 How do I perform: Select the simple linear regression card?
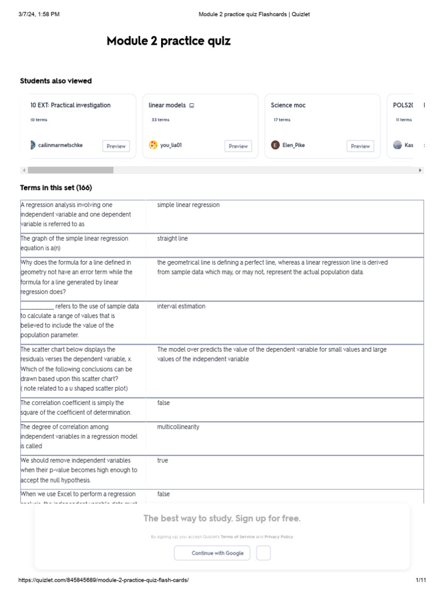point(188,205)
